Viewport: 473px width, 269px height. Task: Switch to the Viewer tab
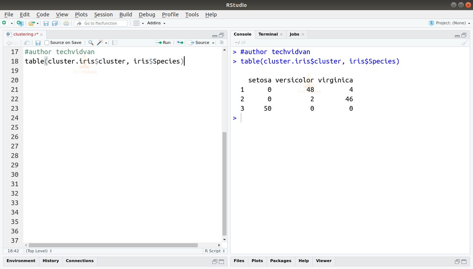[324, 261]
